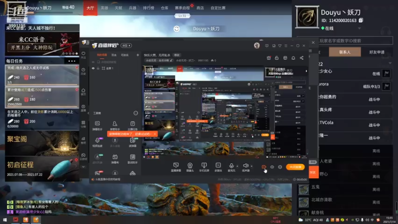Expand the right info panel arrow

click(306, 71)
